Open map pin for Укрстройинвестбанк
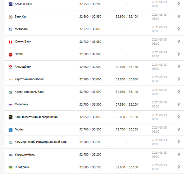 tap(179, 79)
